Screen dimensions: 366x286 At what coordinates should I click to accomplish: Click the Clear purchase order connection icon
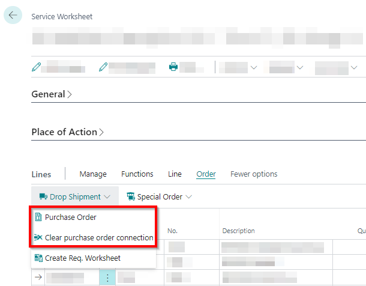pos(38,237)
